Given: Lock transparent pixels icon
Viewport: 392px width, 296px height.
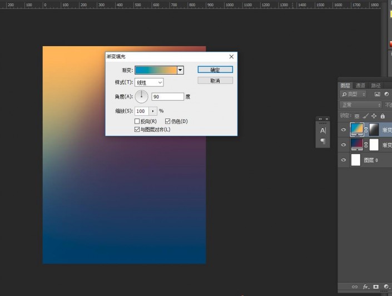Looking at the screenshot, I should [357, 116].
